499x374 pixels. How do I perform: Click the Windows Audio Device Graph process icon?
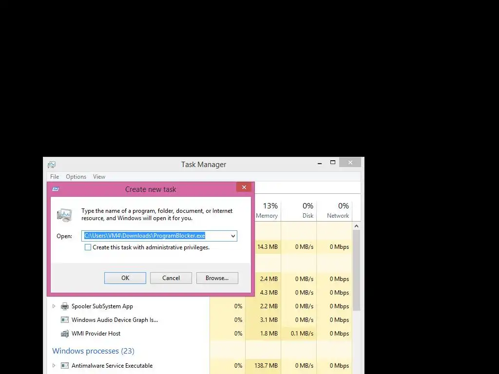[x=65, y=320]
